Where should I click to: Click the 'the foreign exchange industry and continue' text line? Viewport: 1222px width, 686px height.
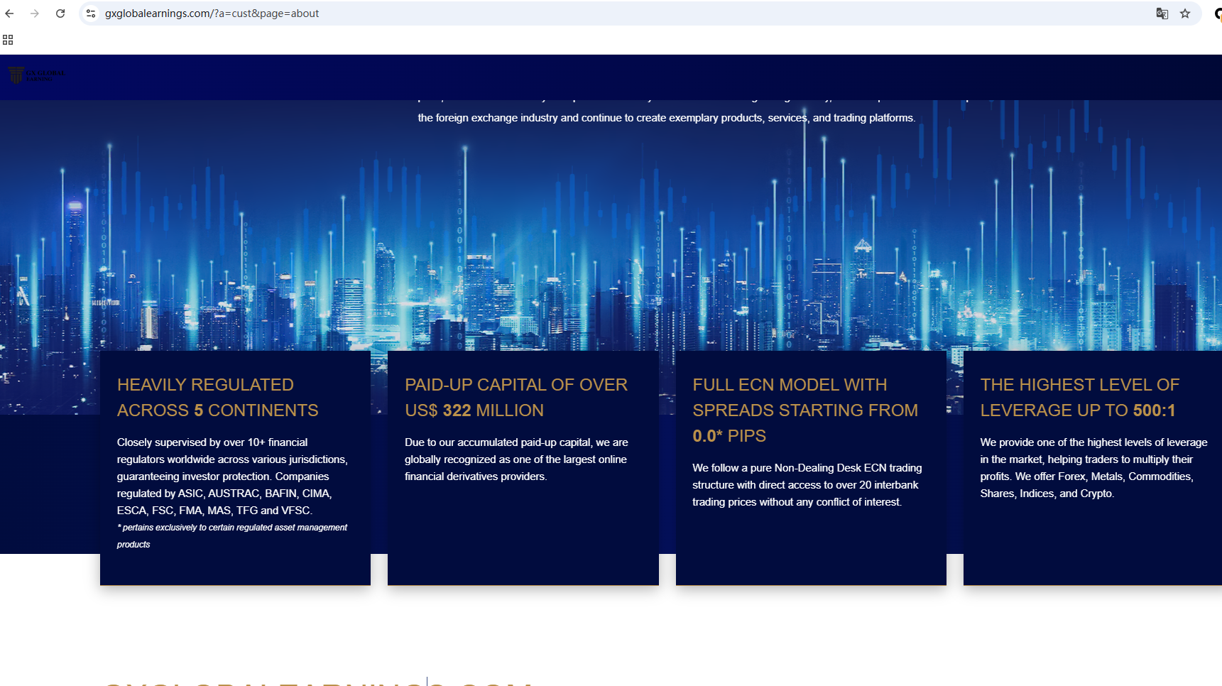(x=667, y=118)
